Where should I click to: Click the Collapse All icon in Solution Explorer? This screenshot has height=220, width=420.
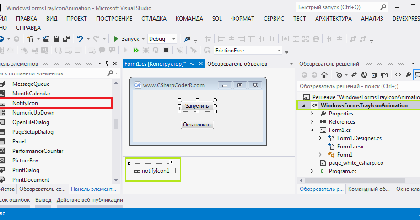tap(374, 75)
